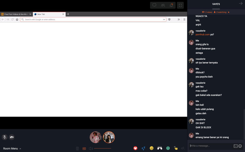Select the VAYE'S chat tab

[216, 4]
